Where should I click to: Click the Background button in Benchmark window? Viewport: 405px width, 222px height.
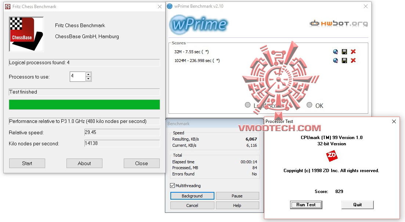[x=192, y=196]
